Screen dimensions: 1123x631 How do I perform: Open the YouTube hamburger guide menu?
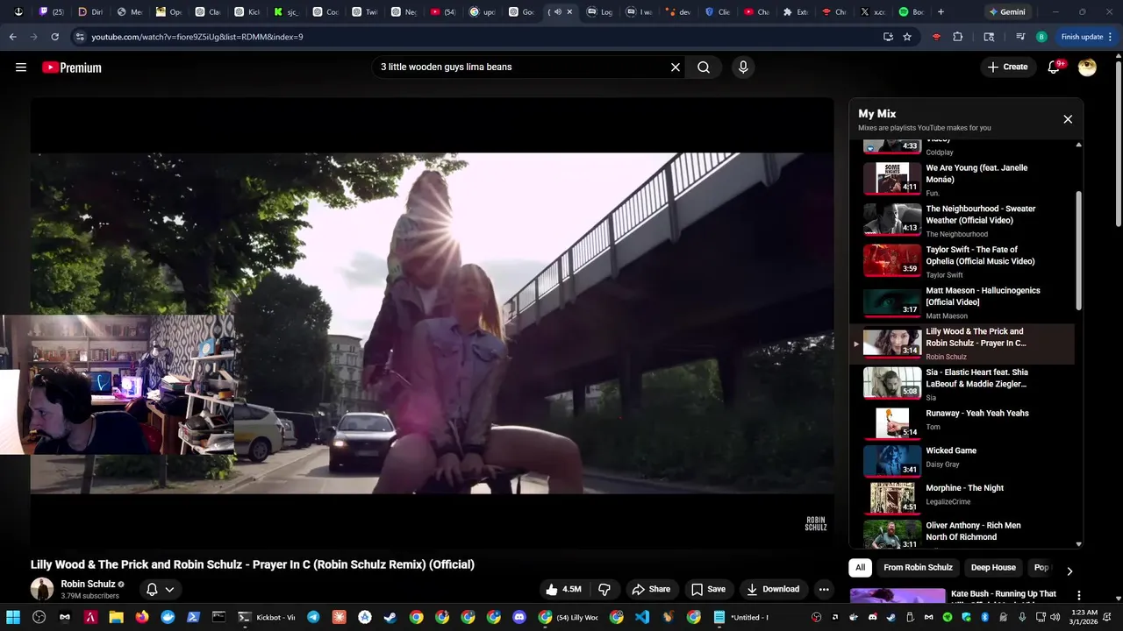21,67
